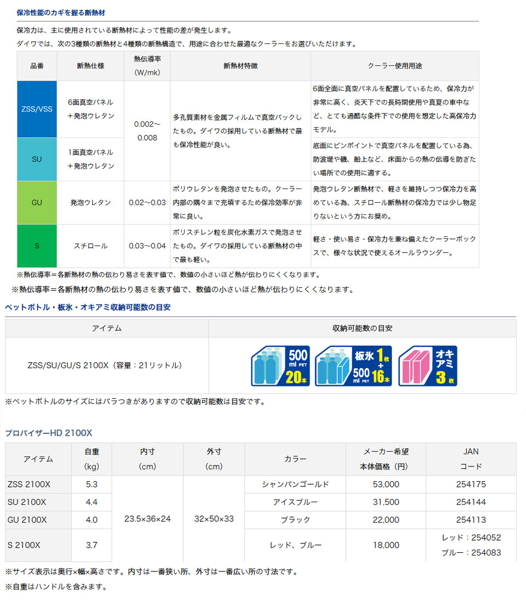Click the pink オキアミ 3枚 icon

[x=427, y=366]
